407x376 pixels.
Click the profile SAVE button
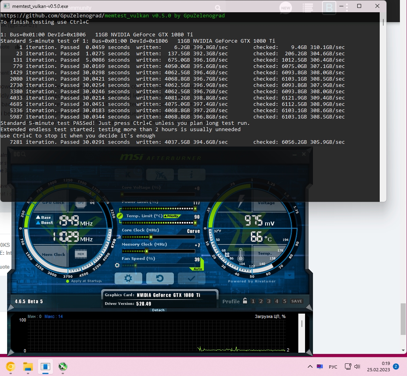[297, 301]
